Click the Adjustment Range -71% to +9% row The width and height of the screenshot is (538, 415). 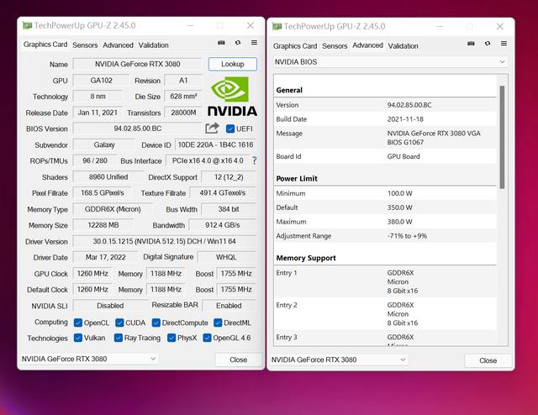[385, 236]
